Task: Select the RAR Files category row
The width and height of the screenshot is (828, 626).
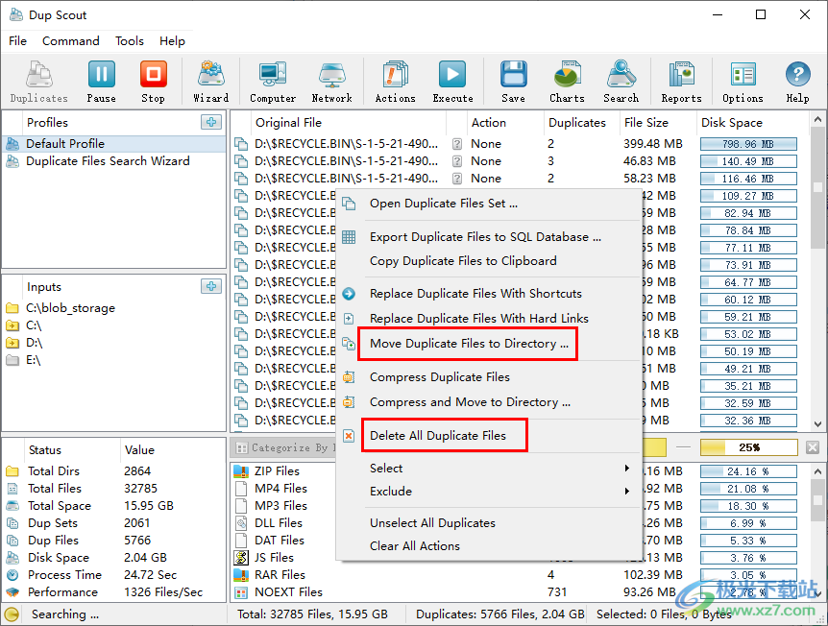Action: point(520,575)
